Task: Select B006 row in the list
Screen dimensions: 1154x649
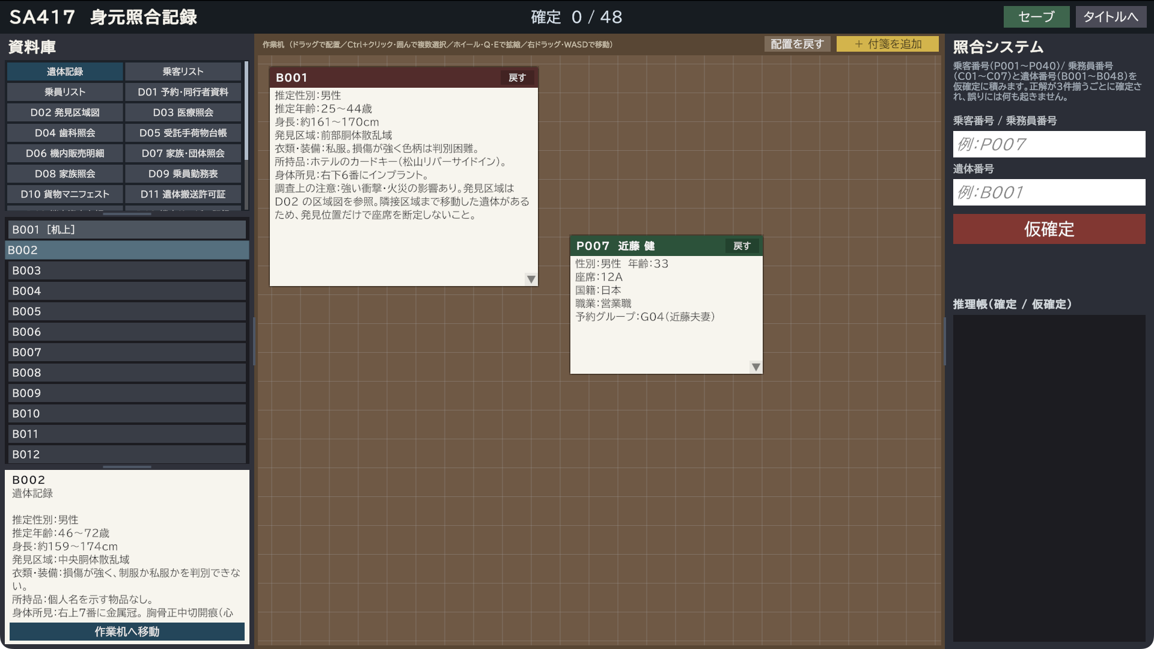Action: (x=126, y=332)
